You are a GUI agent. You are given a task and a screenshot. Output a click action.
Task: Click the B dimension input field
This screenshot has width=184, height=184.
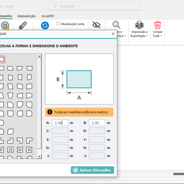click(97, 123)
